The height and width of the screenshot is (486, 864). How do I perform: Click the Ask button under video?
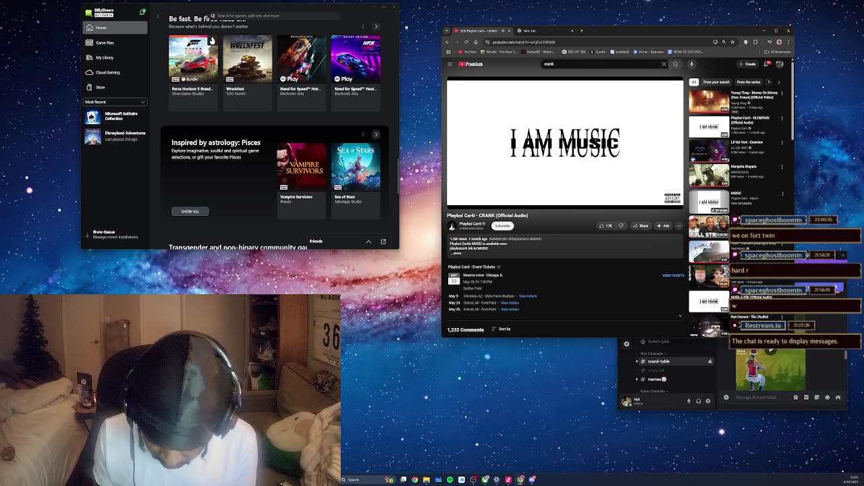click(x=663, y=225)
